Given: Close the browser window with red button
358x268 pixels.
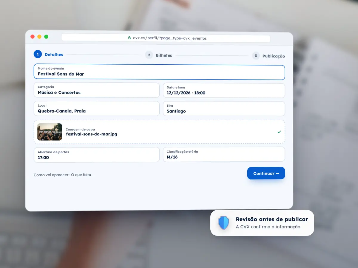Looking at the screenshot, I should 33,37.
